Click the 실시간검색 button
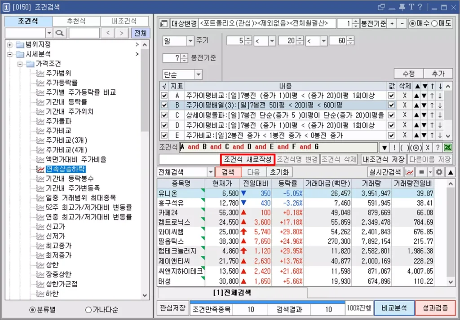460x320 pixels. pyautogui.click(x=385, y=172)
